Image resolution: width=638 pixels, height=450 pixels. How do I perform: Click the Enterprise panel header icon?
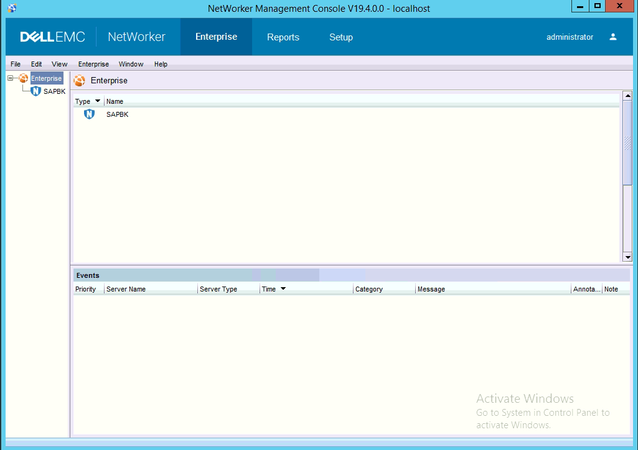pyautogui.click(x=80, y=81)
